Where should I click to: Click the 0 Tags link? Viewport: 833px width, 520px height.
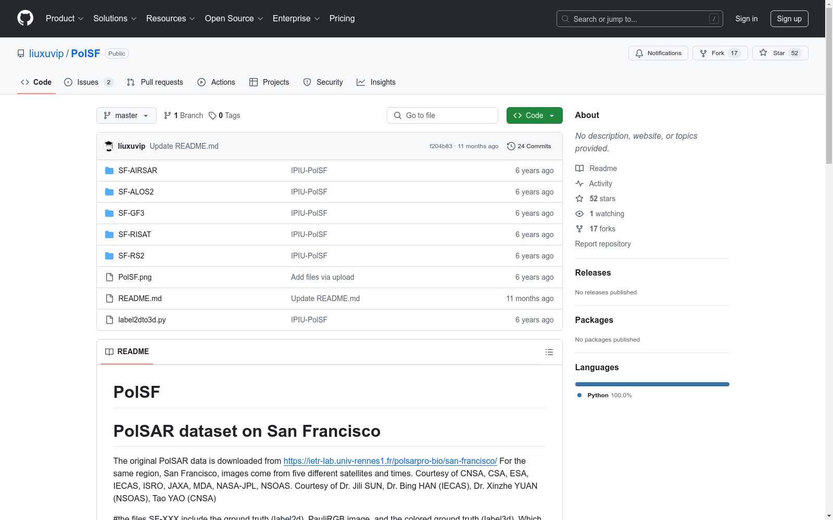224,115
